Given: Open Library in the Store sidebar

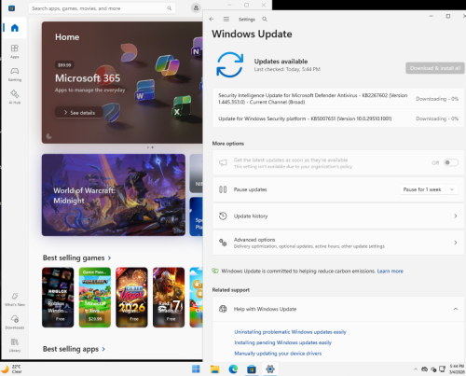Looking at the screenshot, I should point(15,345).
